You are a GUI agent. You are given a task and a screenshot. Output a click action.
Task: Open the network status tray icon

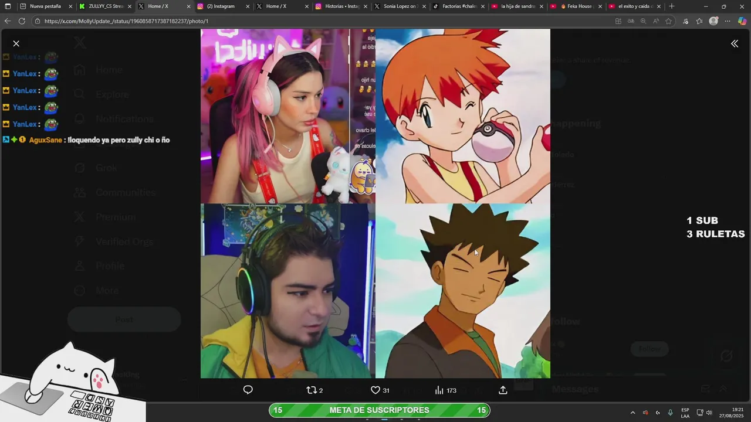pyautogui.click(x=699, y=413)
